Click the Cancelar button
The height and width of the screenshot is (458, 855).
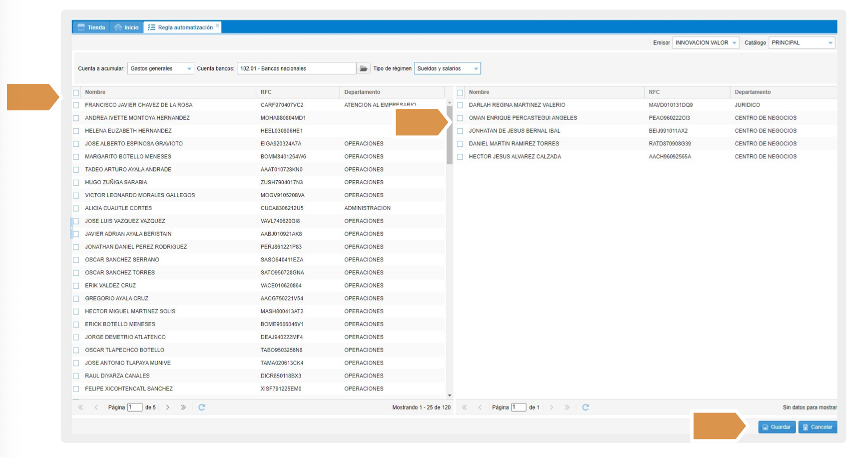(x=817, y=427)
